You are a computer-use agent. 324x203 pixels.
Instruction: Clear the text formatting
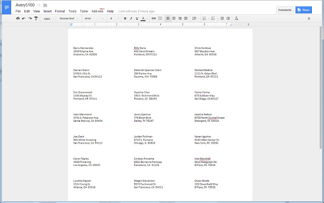coord(236,18)
